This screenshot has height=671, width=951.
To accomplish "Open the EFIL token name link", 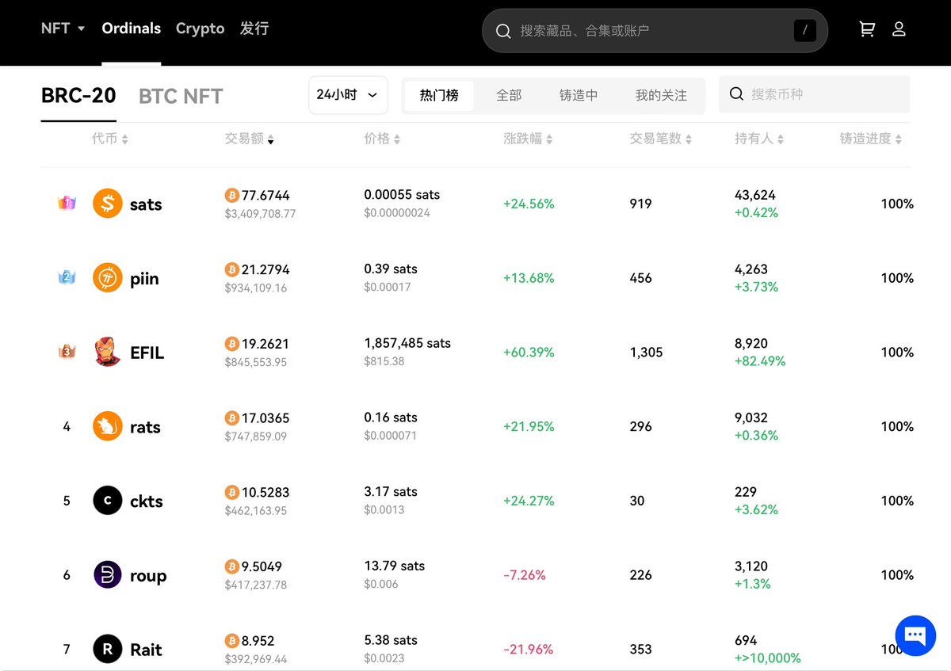I will [x=147, y=353].
